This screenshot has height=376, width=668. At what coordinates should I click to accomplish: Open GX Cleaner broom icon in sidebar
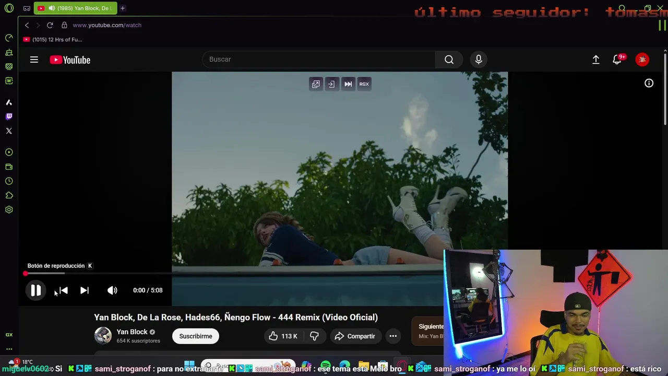[9, 52]
